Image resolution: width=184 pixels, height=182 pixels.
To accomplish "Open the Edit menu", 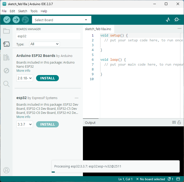I will tap(12, 11).
